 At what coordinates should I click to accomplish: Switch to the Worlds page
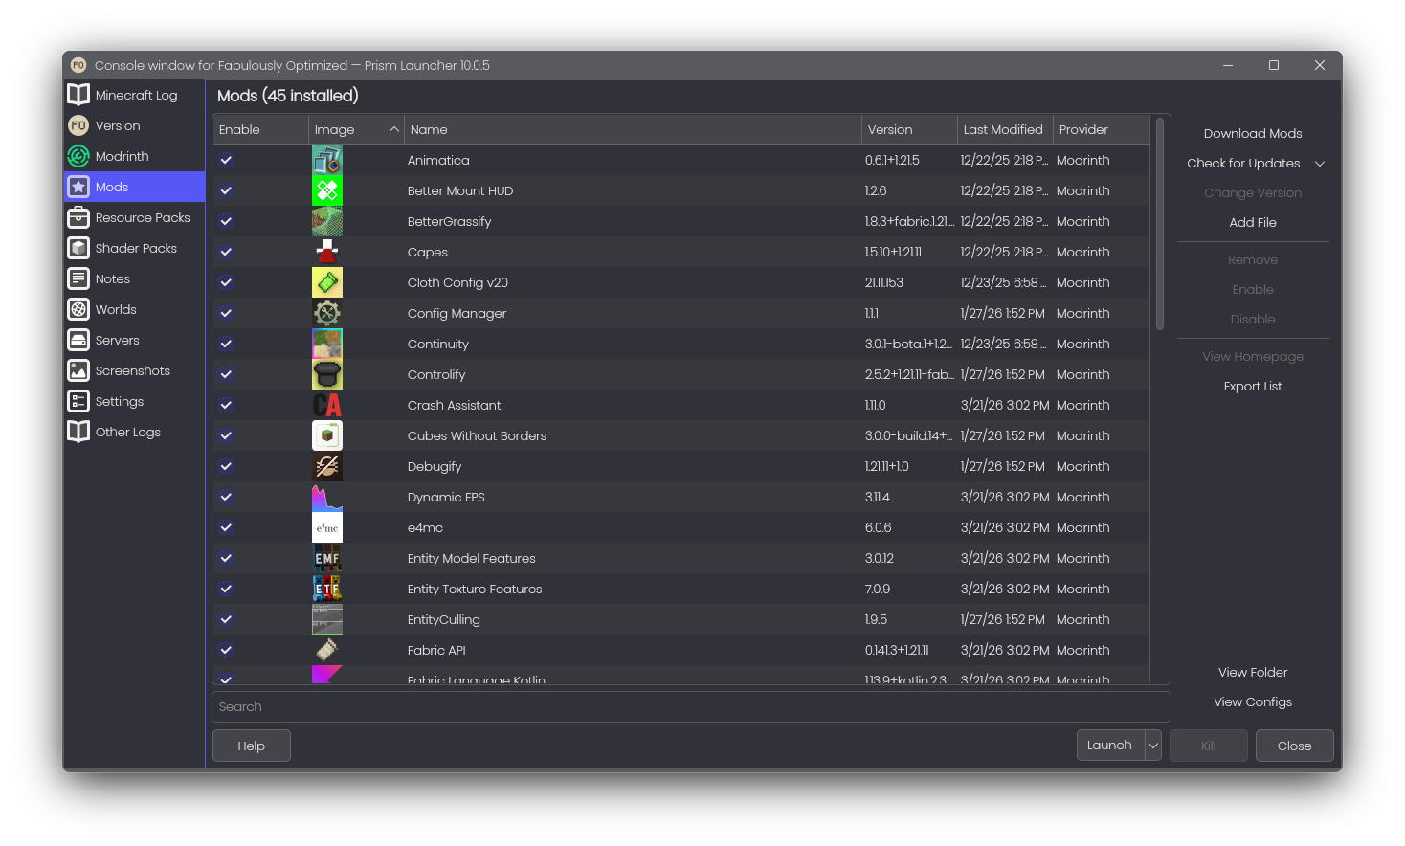click(135, 309)
